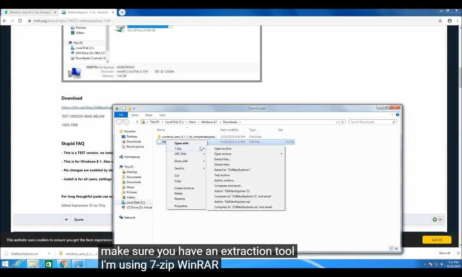Switch to Chrome on the taskbar
Image resolution: width=462 pixels, height=277 pixels.
click(x=63, y=264)
